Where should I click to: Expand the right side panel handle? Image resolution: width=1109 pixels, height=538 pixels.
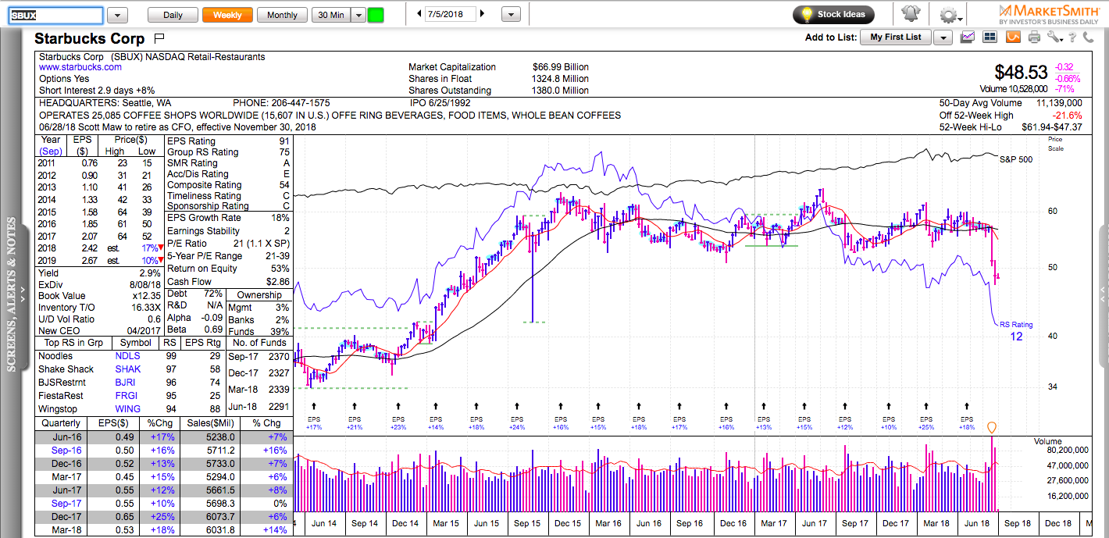click(x=1104, y=297)
